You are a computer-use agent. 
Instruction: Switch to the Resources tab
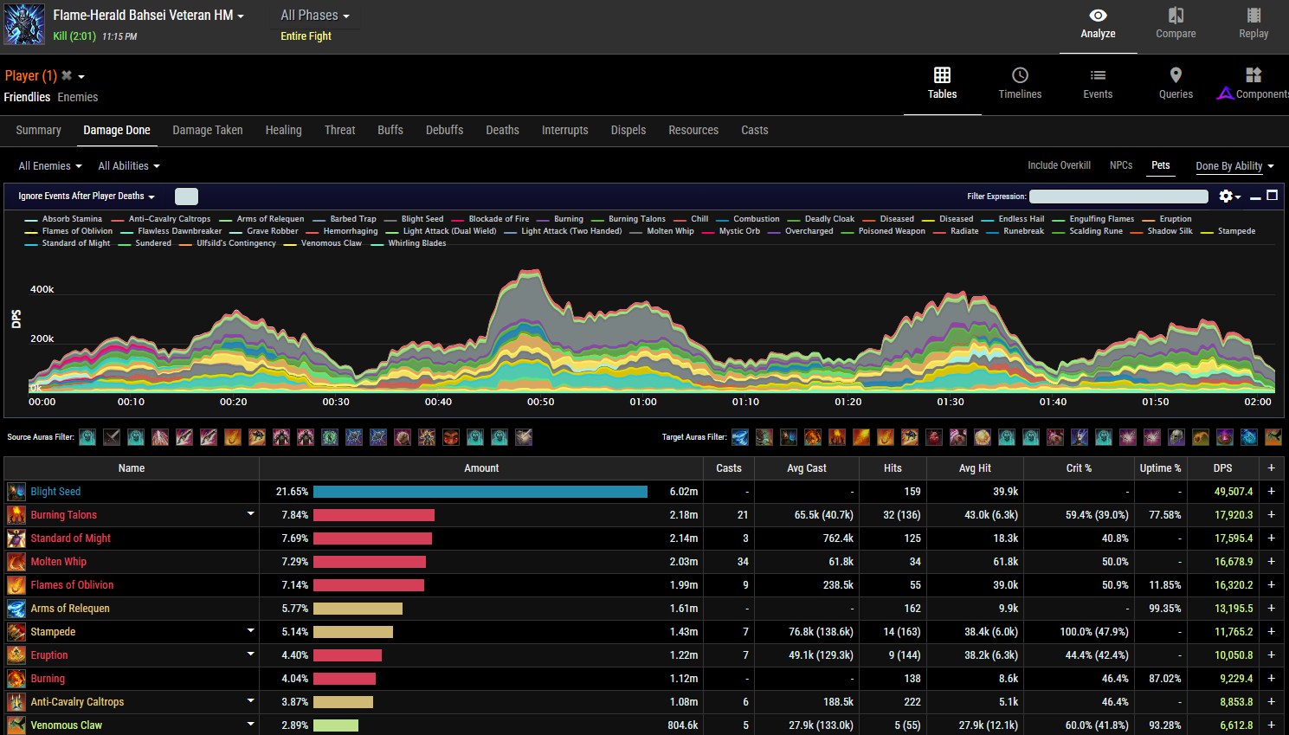(x=693, y=130)
